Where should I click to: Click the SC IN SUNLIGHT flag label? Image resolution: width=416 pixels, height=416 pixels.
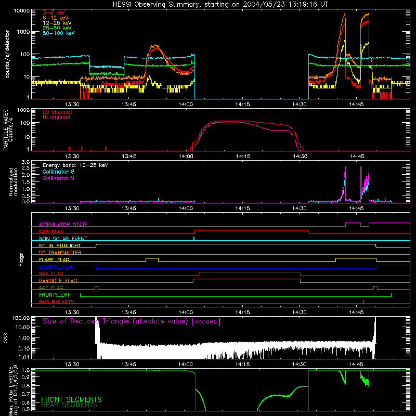60,245
